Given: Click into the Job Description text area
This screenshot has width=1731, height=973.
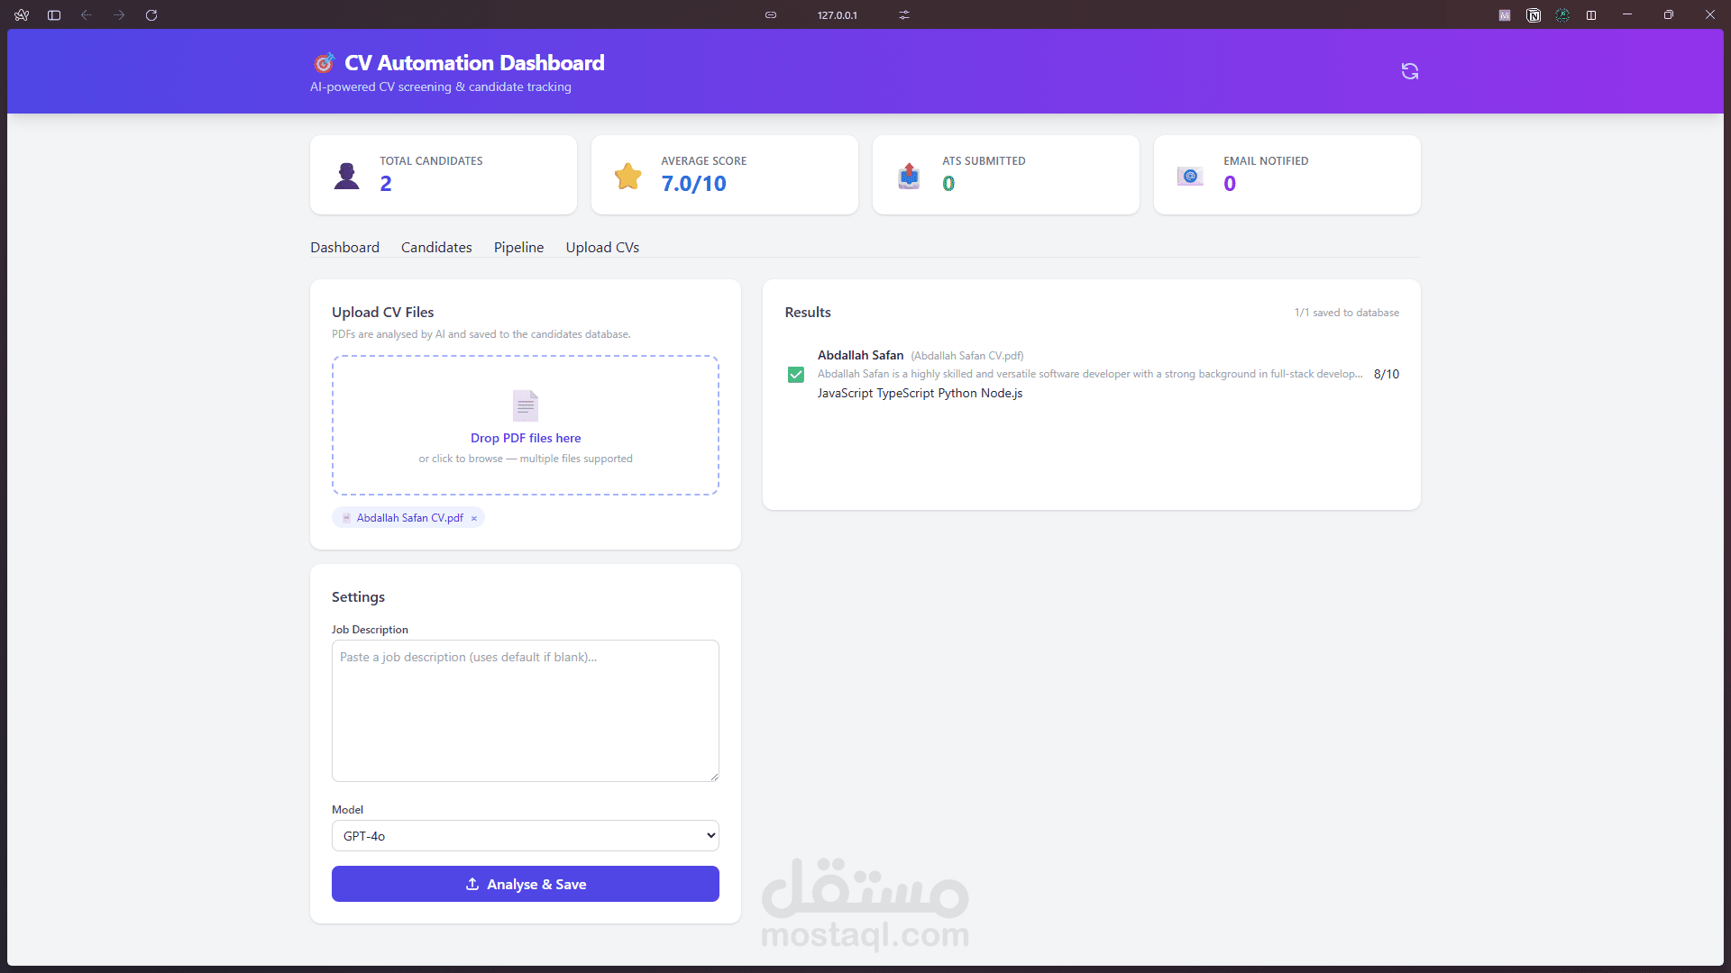Looking at the screenshot, I should (x=526, y=711).
